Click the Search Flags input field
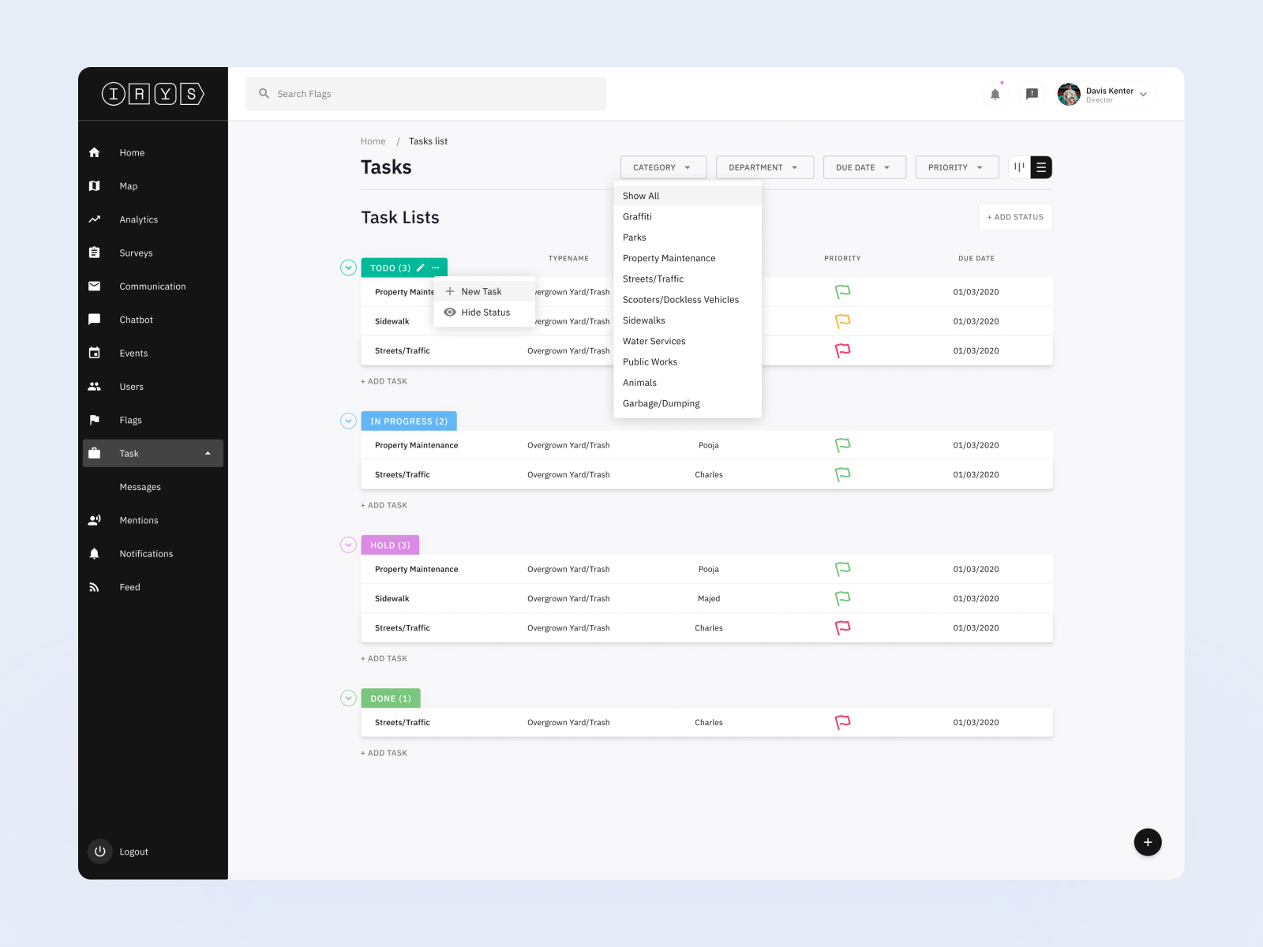The image size is (1263, 947). (425, 93)
